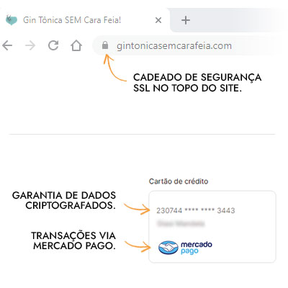Click the SSL padlock icon
This screenshot has height=288, width=288.
[105, 45]
